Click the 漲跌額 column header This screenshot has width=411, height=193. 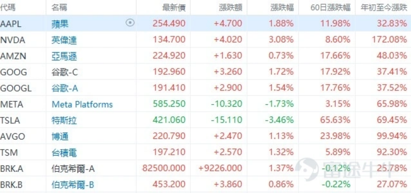point(230,8)
